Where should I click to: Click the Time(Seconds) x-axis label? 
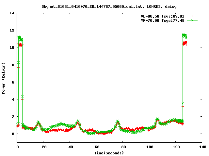(x=109, y=152)
